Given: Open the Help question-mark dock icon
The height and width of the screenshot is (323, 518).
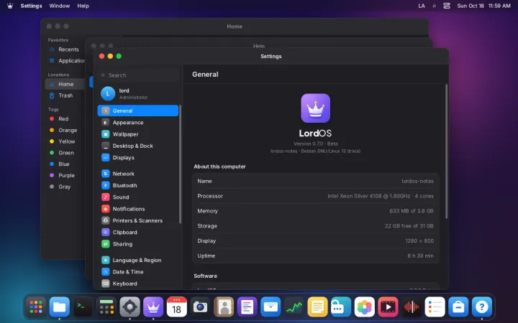Looking at the screenshot, I should pos(481,307).
